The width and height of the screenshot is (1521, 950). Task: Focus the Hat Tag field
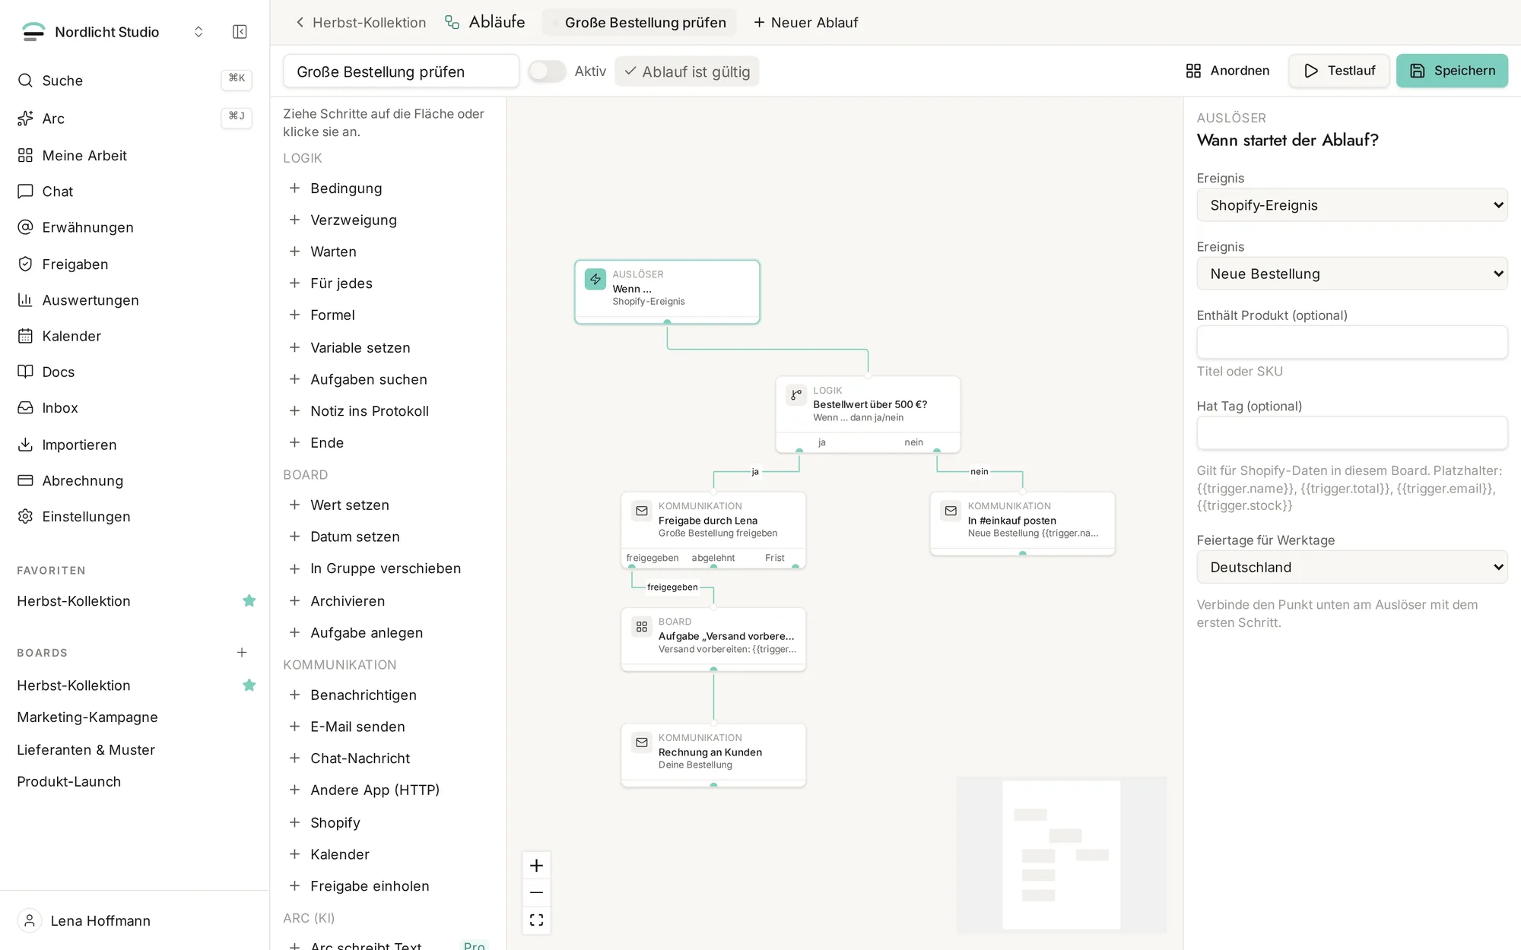point(1351,432)
